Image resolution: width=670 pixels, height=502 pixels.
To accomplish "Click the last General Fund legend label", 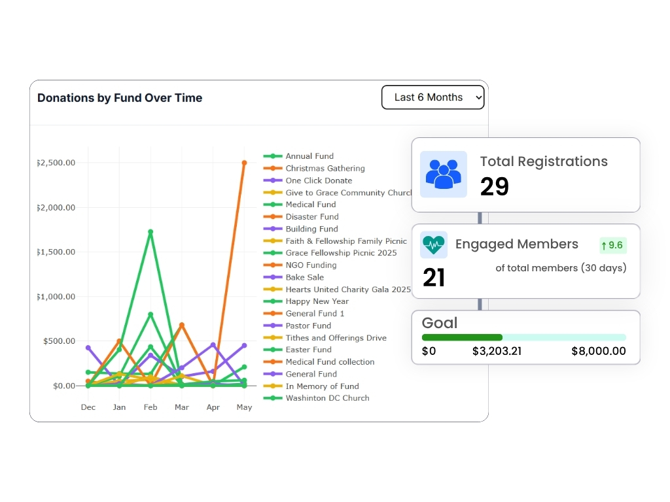I will [311, 374].
